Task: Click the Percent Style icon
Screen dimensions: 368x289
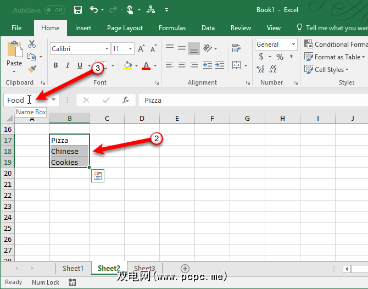Action: click(280, 57)
